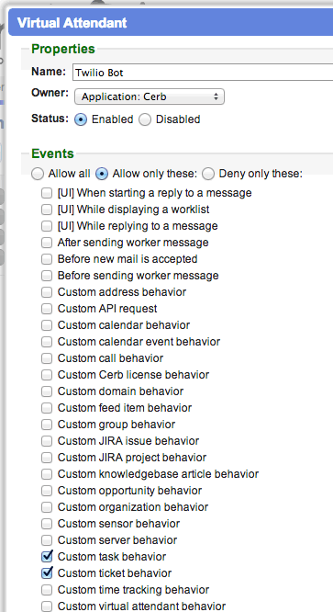Choose the Allow all events option
This screenshot has width=333, height=612.
click(x=38, y=174)
